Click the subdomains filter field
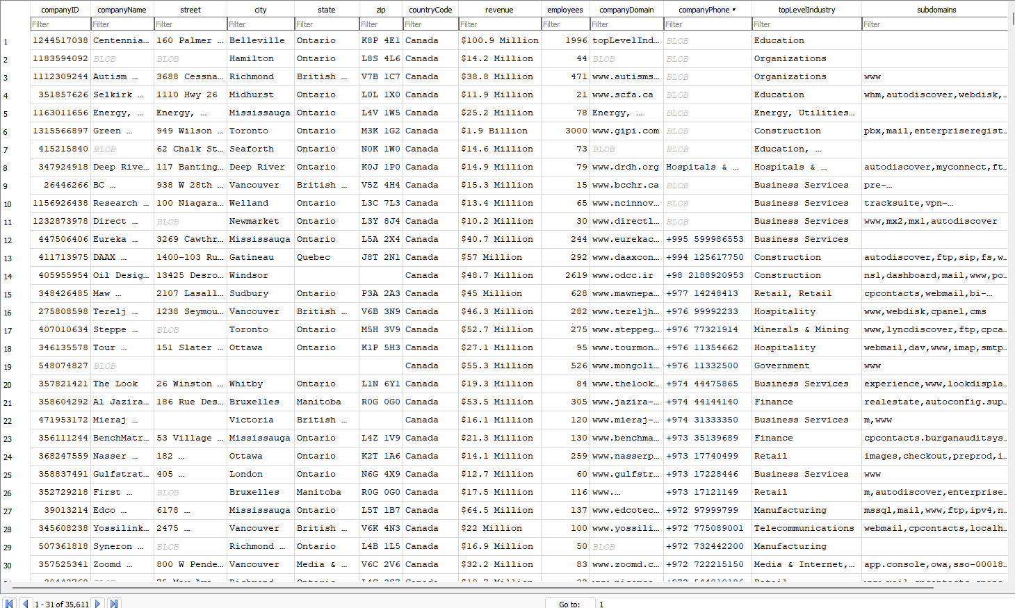The width and height of the screenshot is (1015, 608). click(936, 24)
